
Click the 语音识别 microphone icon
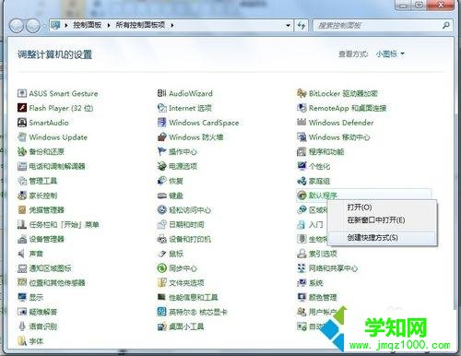click(x=22, y=326)
